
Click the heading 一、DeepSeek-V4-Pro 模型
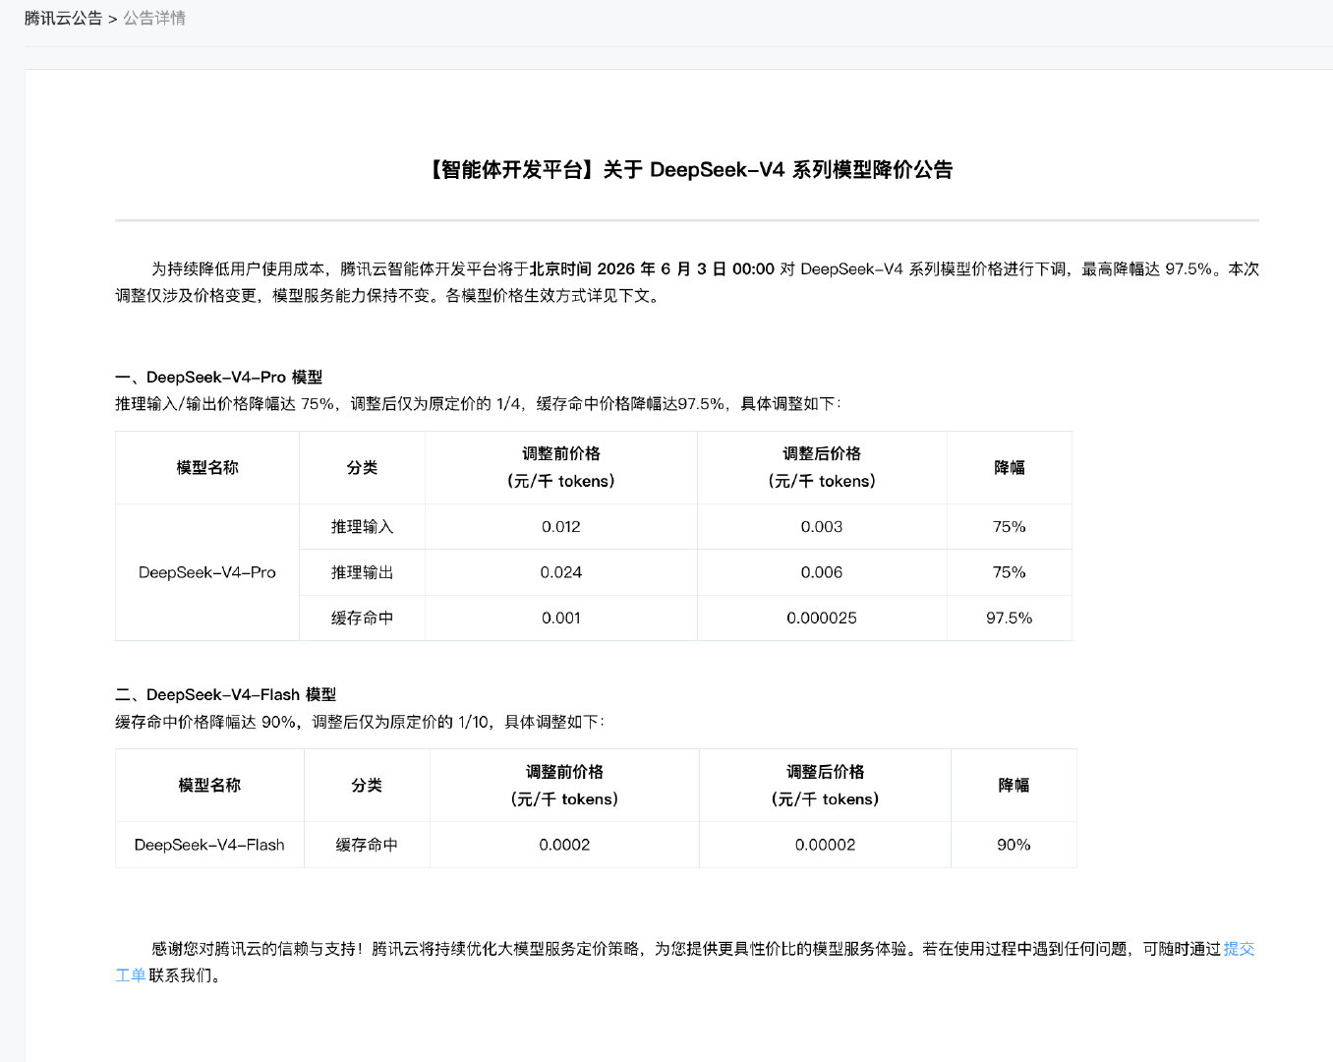(218, 378)
